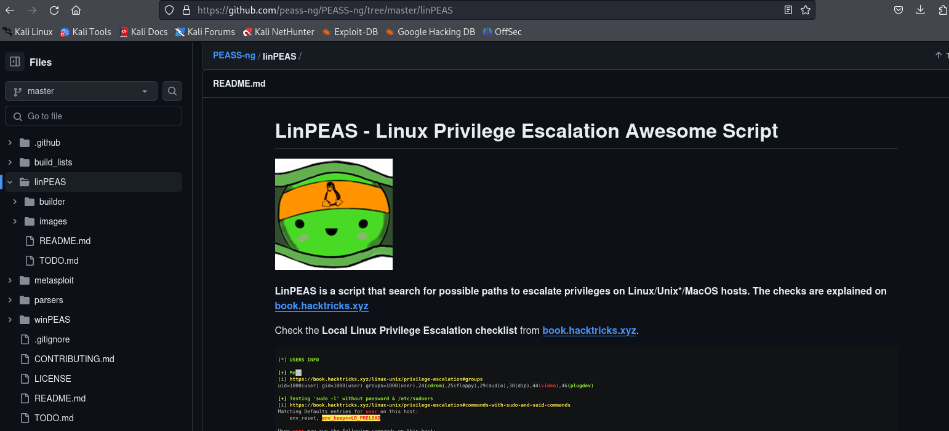
Task: Go back with browser back arrow
Action: coord(10,10)
